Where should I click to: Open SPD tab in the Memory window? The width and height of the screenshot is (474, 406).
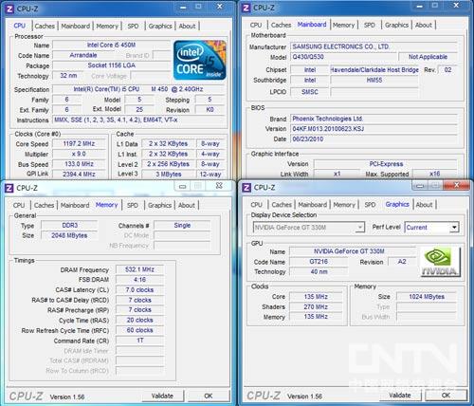(133, 205)
